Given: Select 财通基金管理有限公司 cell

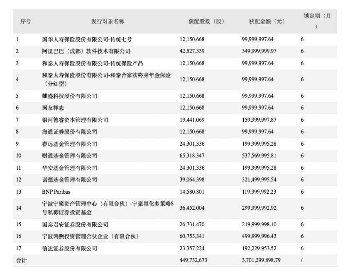Looking at the screenshot, I should click(x=70, y=156).
